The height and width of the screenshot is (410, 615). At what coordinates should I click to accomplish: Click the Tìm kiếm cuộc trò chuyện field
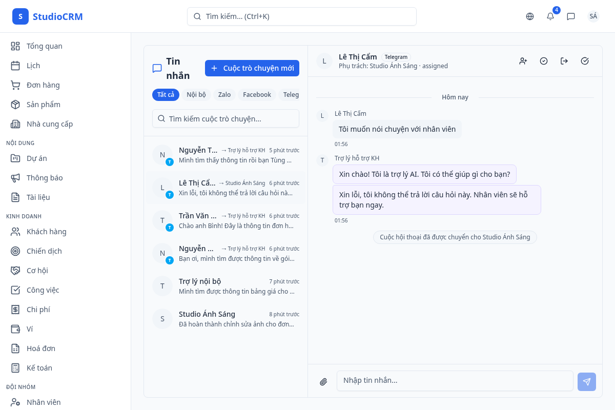(x=225, y=118)
